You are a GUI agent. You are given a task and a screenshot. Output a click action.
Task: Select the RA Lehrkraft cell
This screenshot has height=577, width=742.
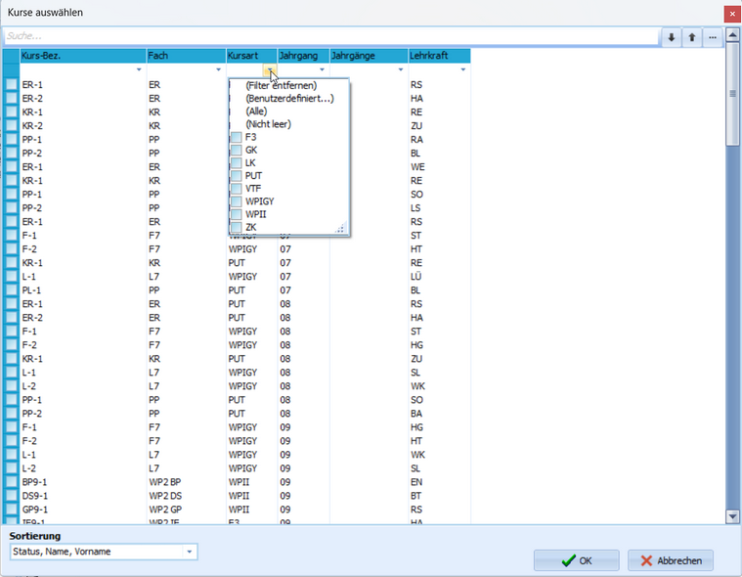pyautogui.click(x=439, y=140)
